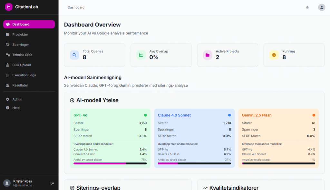This screenshot has height=190, width=330.
Task: Open notifications bell icon
Action: (307, 7)
